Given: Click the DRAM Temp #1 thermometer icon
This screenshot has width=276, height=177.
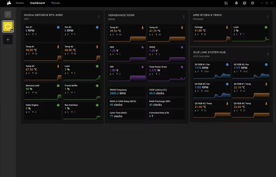Looking at the screenshot, I should 143,28.
